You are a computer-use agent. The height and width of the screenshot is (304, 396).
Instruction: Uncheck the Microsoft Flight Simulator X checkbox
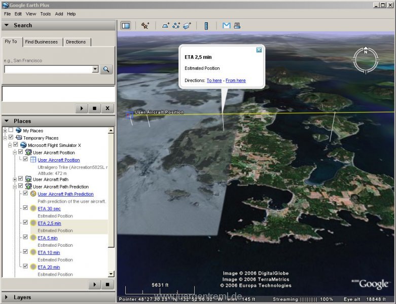(x=16, y=144)
